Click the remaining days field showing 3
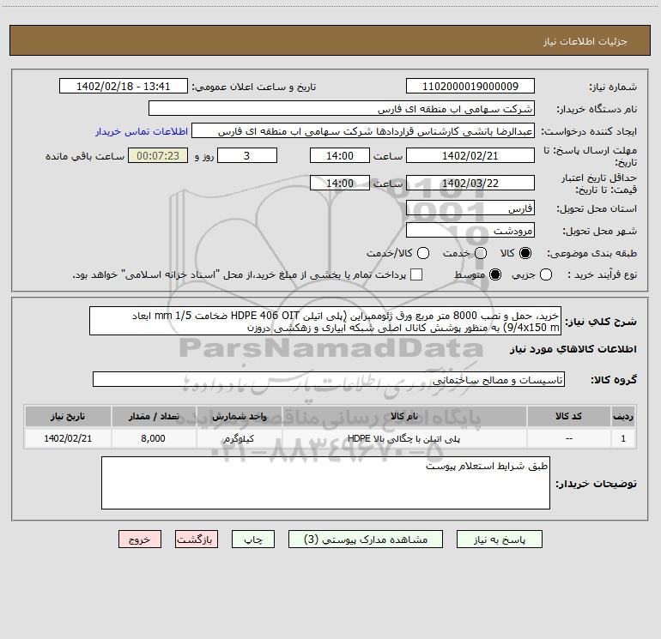The height and width of the screenshot is (639, 661). pos(247,155)
